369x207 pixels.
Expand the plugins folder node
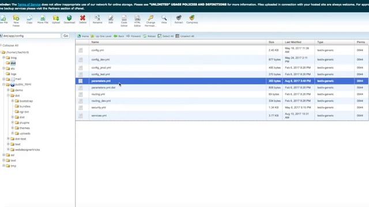coord(13,122)
